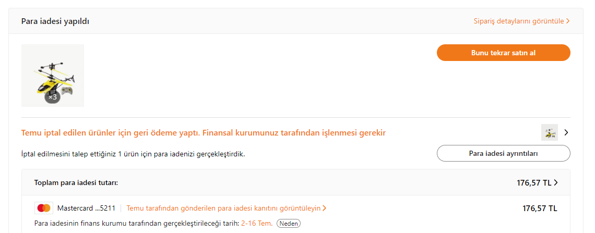This screenshot has width=595, height=233.
Task: Open the small helicopter thumbnail on the right
Action: tap(550, 132)
